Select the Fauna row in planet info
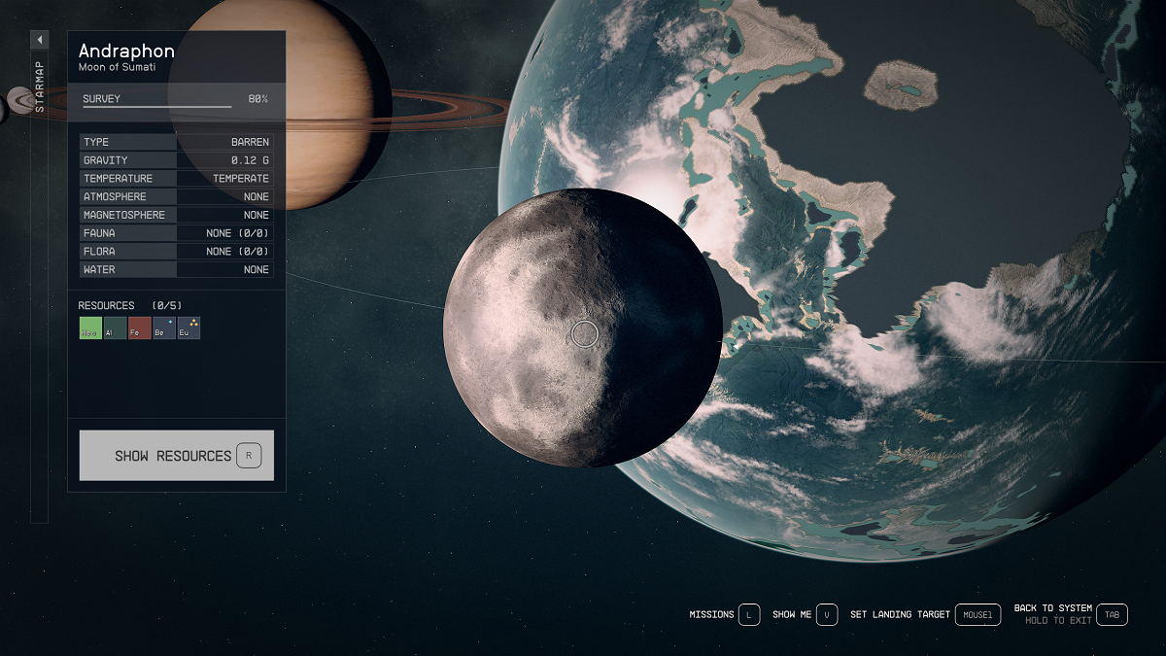This screenshot has height=656, width=1166. 176,233
